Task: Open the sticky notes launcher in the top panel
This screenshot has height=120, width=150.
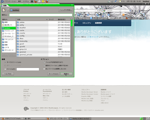Action: (43, 1)
